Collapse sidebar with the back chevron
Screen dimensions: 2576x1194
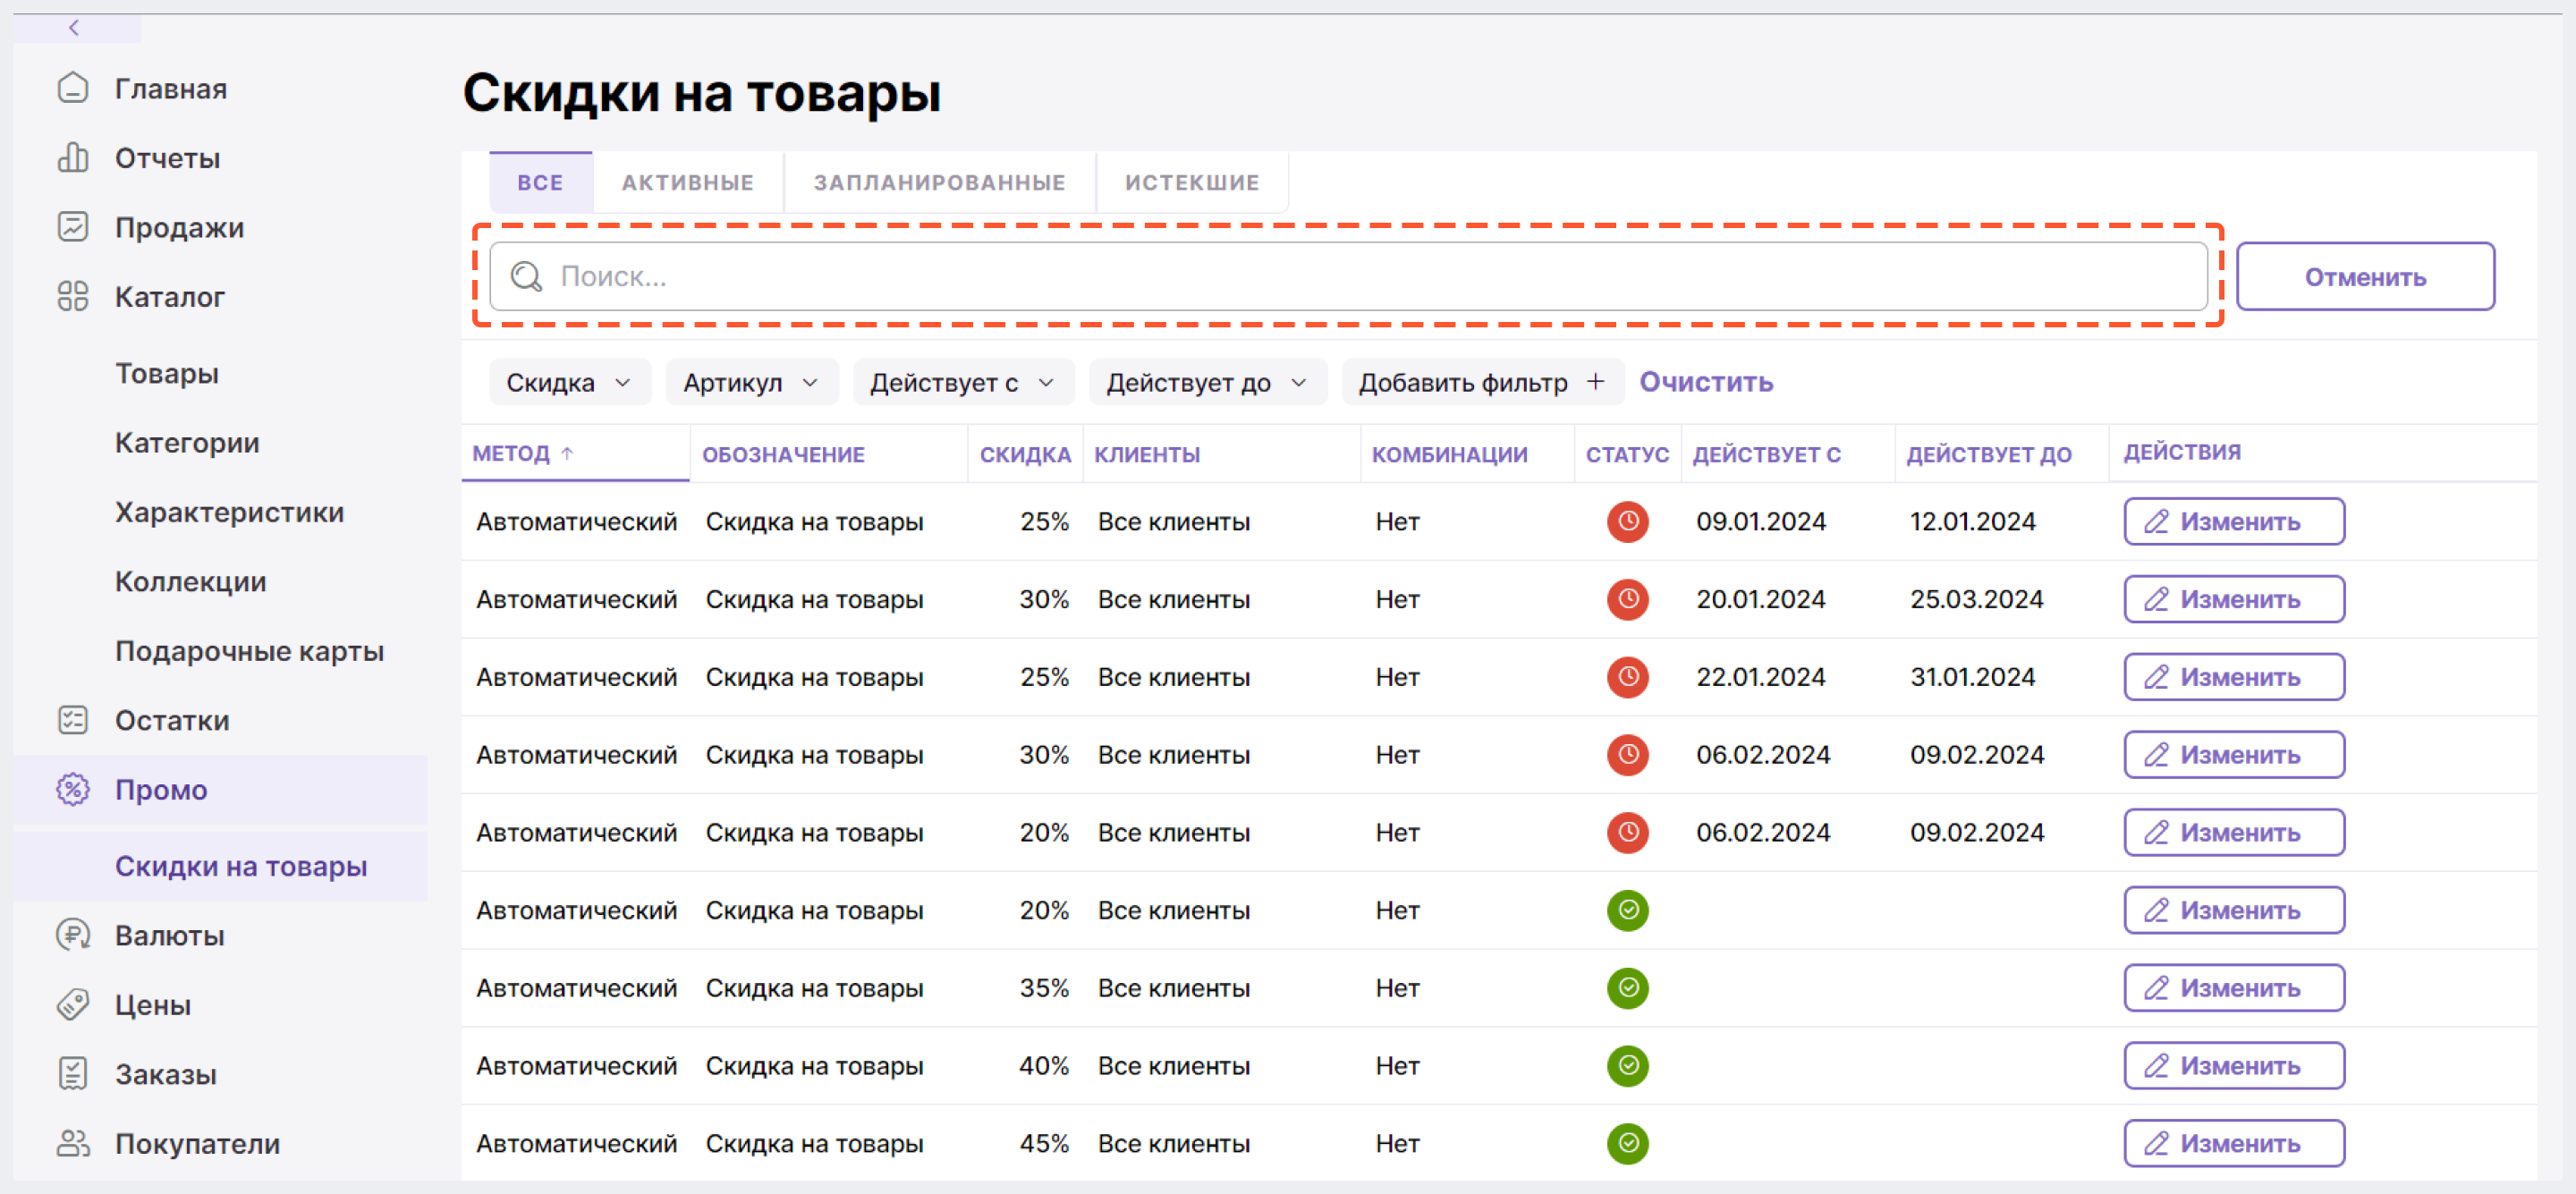coord(74,28)
